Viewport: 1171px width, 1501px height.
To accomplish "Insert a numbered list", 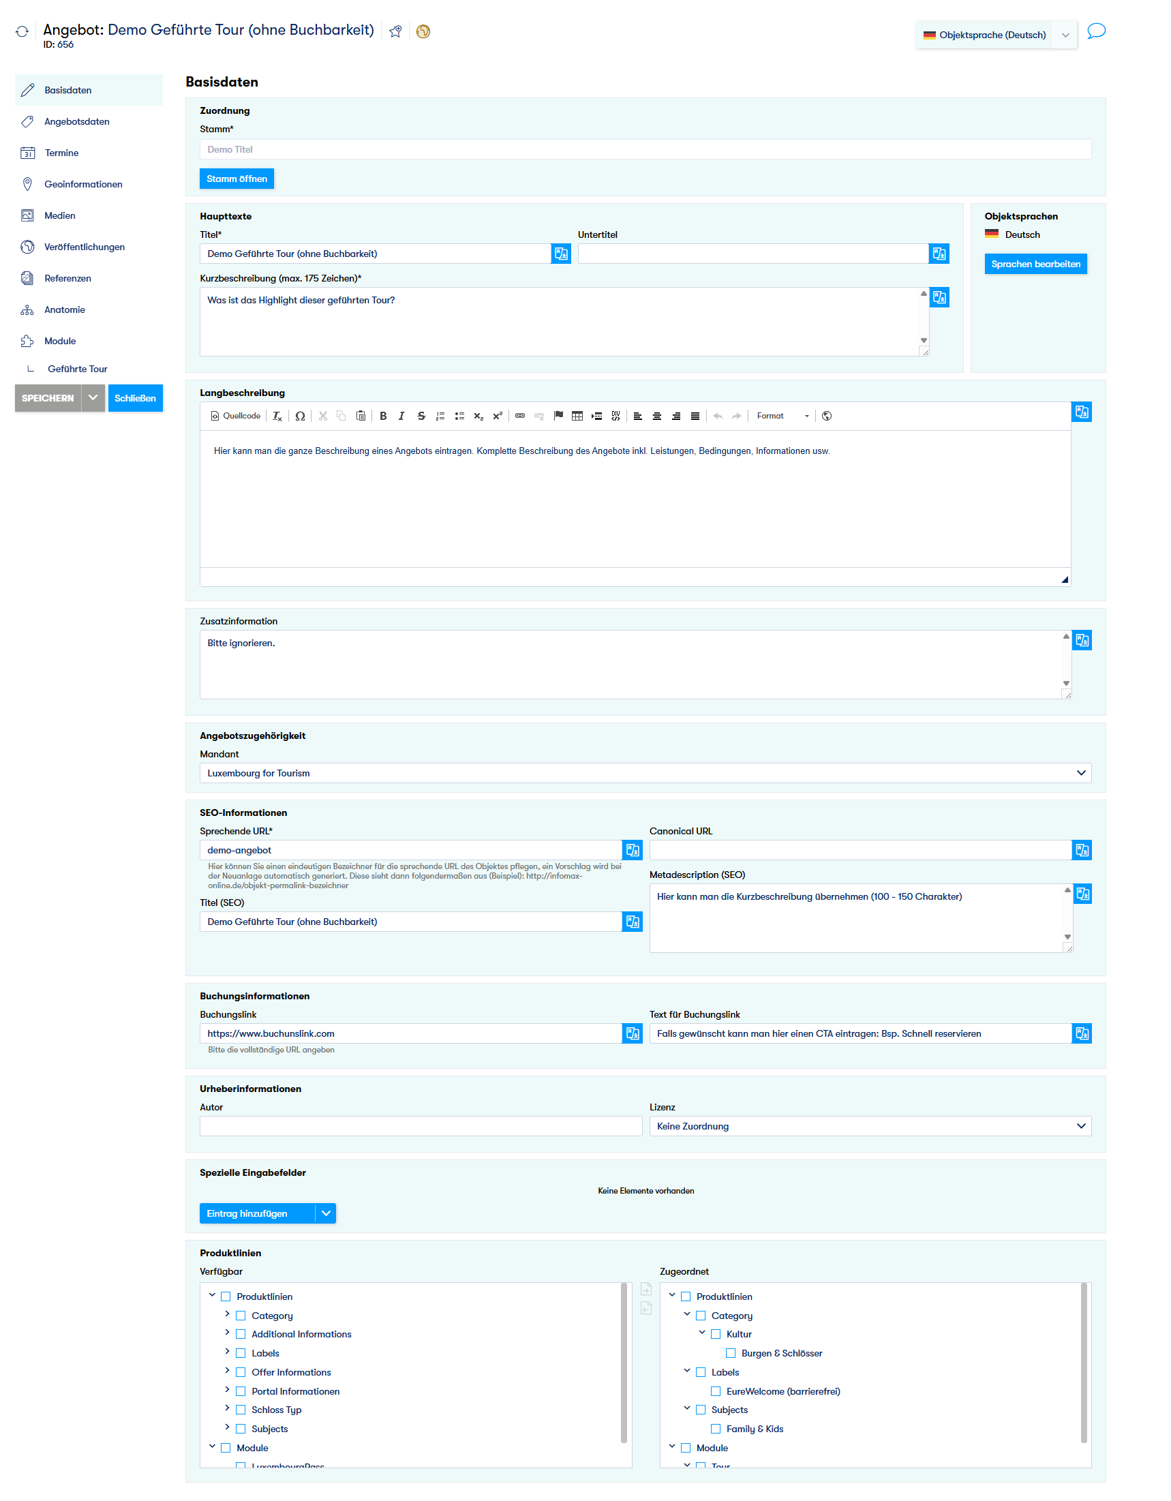I will tap(440, 416).
